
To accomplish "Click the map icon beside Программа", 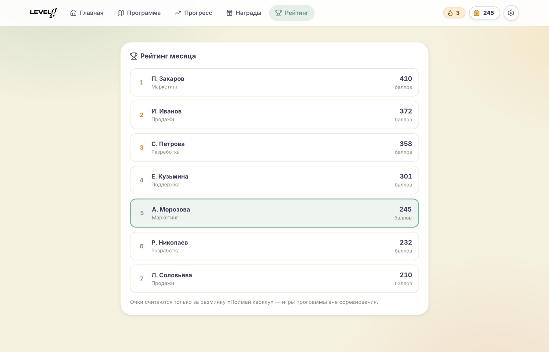I will click(121, 13).
